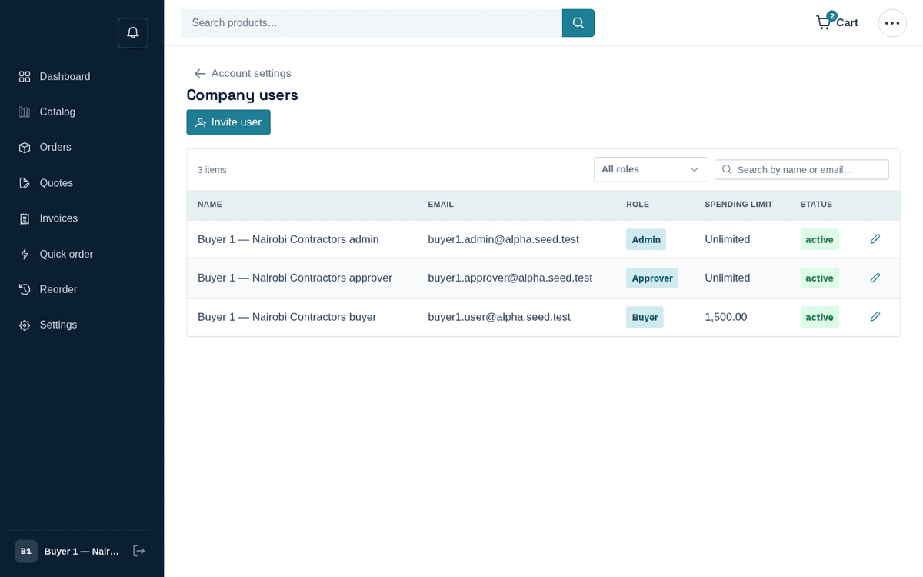Click the 3 items count

(212, 170)
